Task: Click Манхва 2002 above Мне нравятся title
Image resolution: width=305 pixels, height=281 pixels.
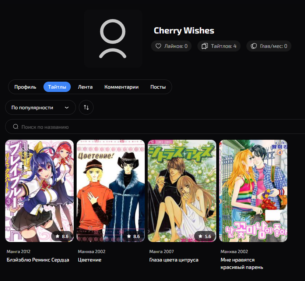Action: (x=234, y=252)
